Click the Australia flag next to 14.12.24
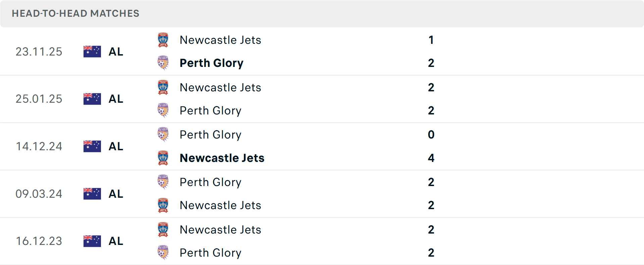Screen dimensions: 644x265 click(x=92, y=146)
